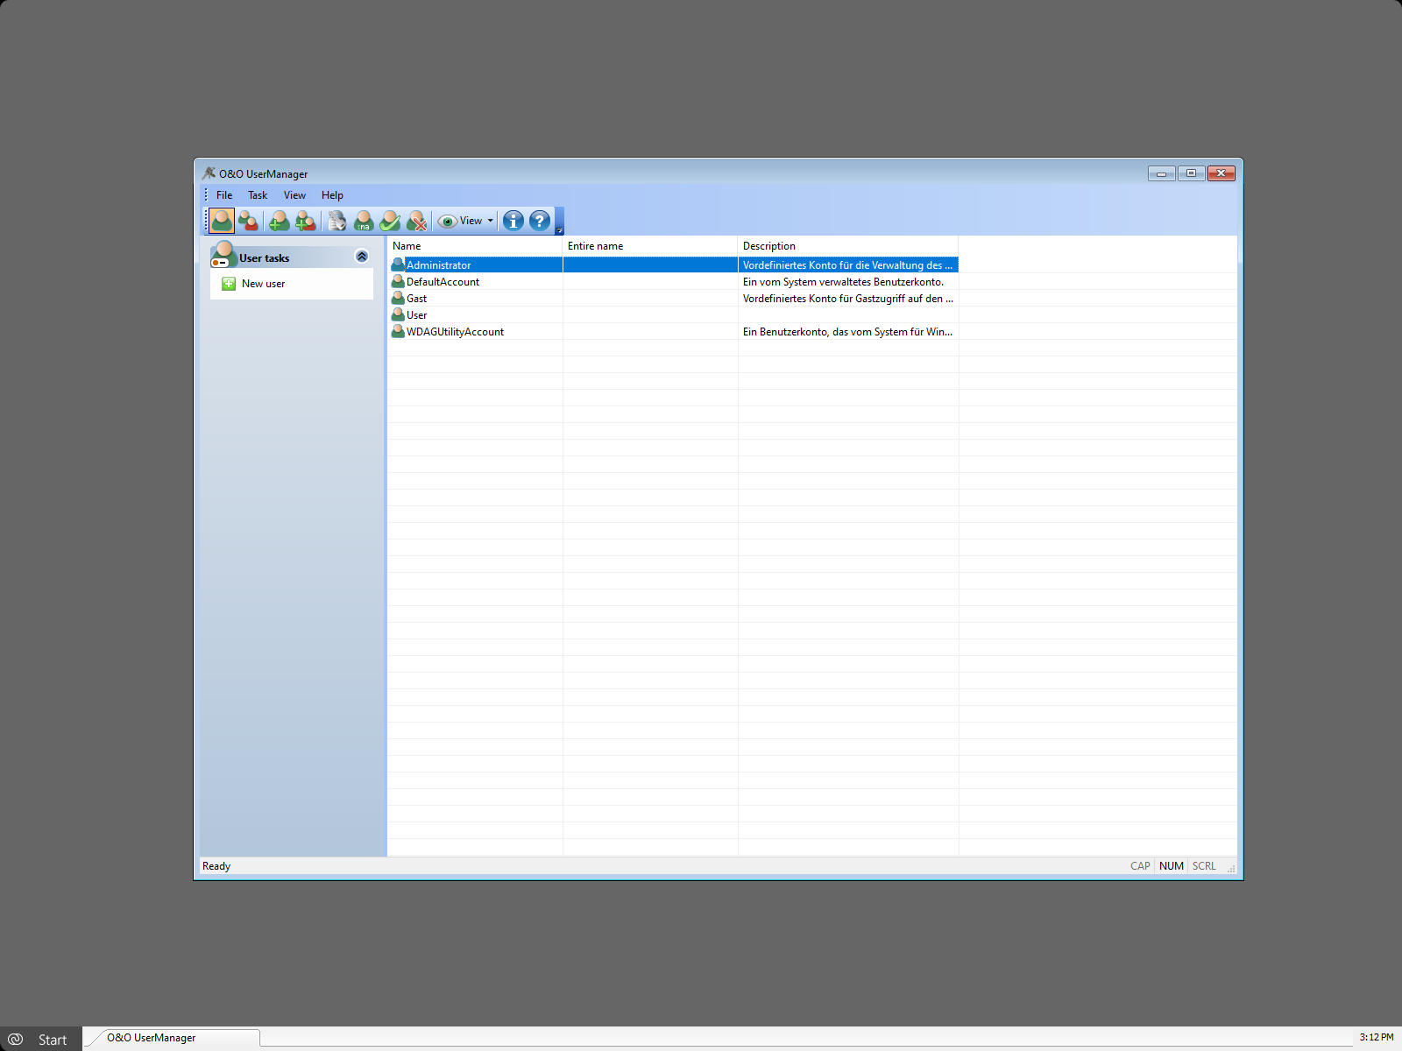The image size is (1402, 1051).
Task: Click the CAP indicator in status bar
Action: 1140,866
